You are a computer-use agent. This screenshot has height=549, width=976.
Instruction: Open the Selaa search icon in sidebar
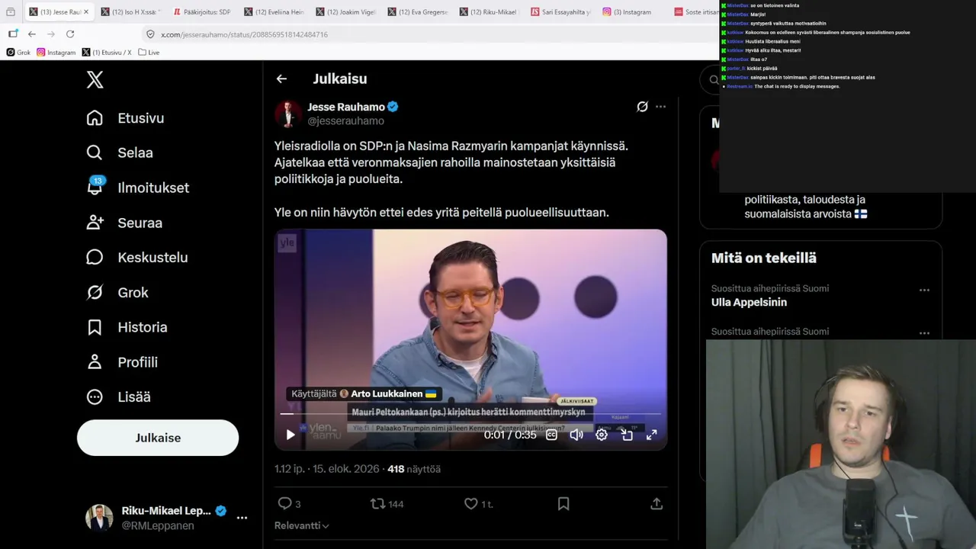click(95, 152)
